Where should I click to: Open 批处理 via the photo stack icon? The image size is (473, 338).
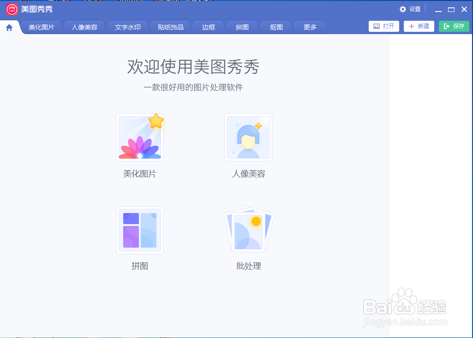248,230
